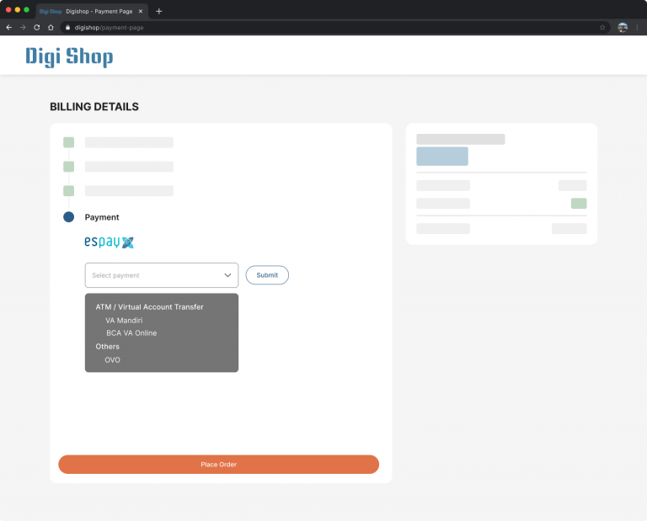This screenshot has width=647, height=521.
Task: Select the Digishop - Payment Page tab
Action: coord(92,11)
